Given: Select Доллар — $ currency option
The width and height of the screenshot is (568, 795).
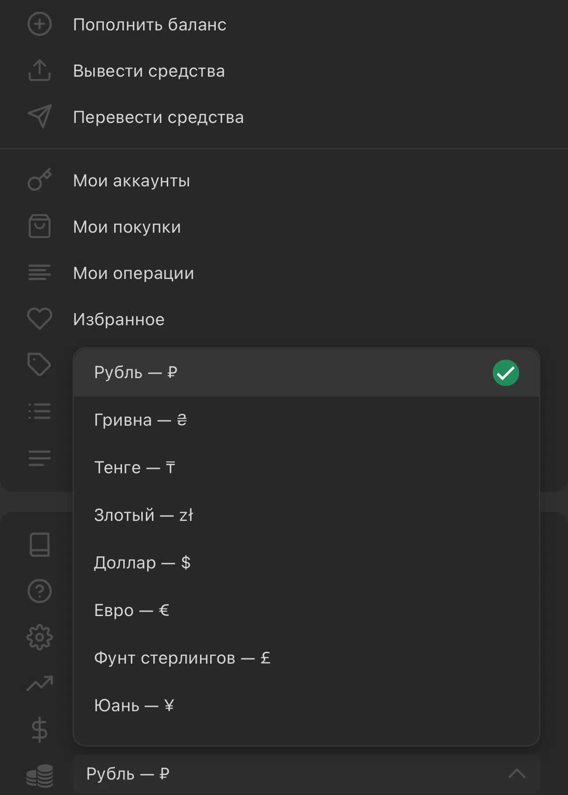Looking at the screenshot, I should tap(306, 563).
